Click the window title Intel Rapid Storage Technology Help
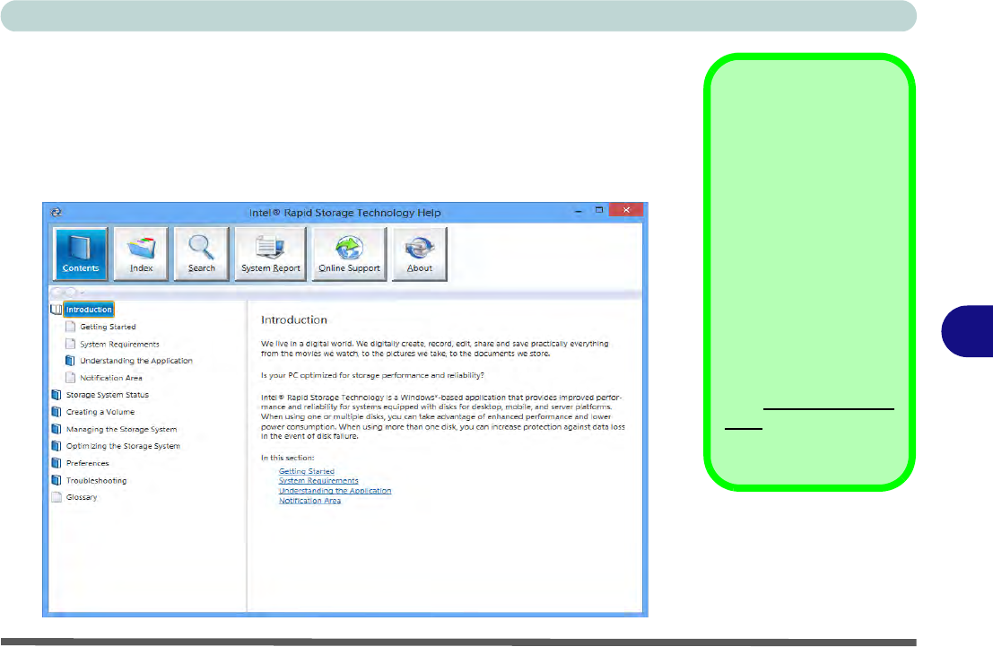Viewport: 993px width, 647px height. pyautogui.click(x=345, y=213)
